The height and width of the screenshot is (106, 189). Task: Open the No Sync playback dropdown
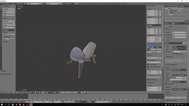[x=82, y=102]
